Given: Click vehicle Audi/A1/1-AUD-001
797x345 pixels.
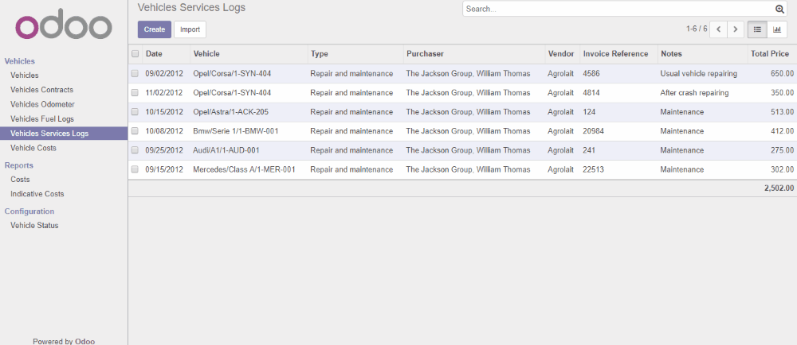Looking at the screenshot, I should (x=226, y=150).
